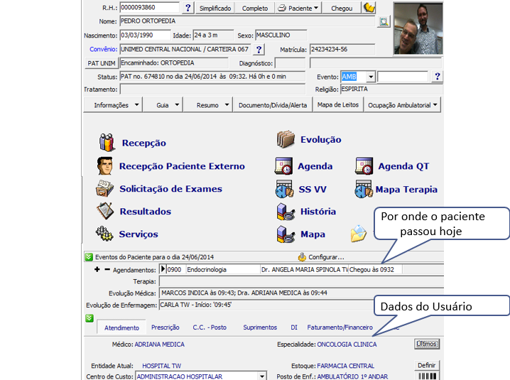Click the Convênio blue link label
This screenshot has width=510, height=380.
pyautogui.click(x=103, y=49)
